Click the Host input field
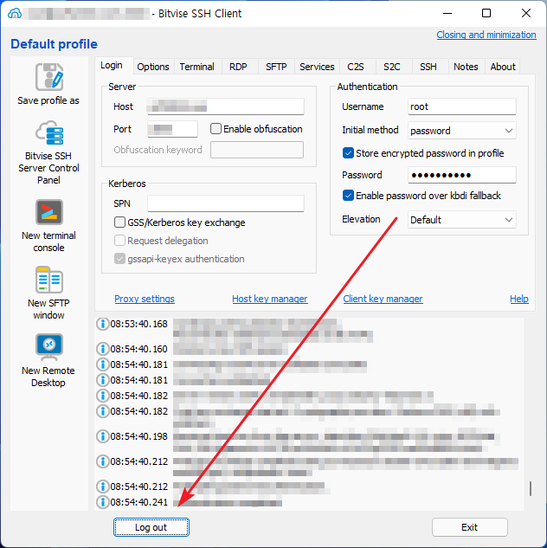The height and width of the screenshot is (548, 547). (x=225, y=106)
